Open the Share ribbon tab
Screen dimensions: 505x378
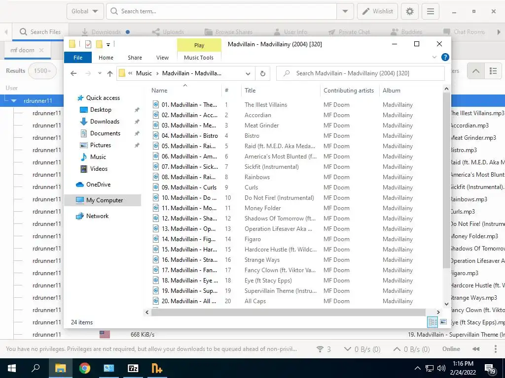point(135,58)
